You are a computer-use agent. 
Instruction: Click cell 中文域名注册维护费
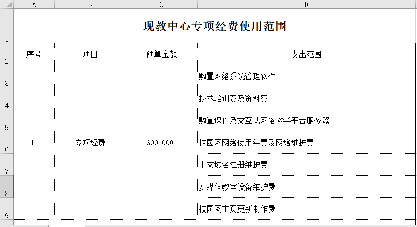[x=307, y=165]
